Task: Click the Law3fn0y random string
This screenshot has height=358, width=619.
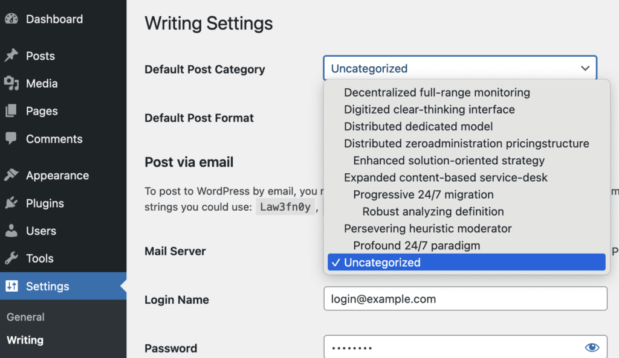Action: click(x=285, y=207)
